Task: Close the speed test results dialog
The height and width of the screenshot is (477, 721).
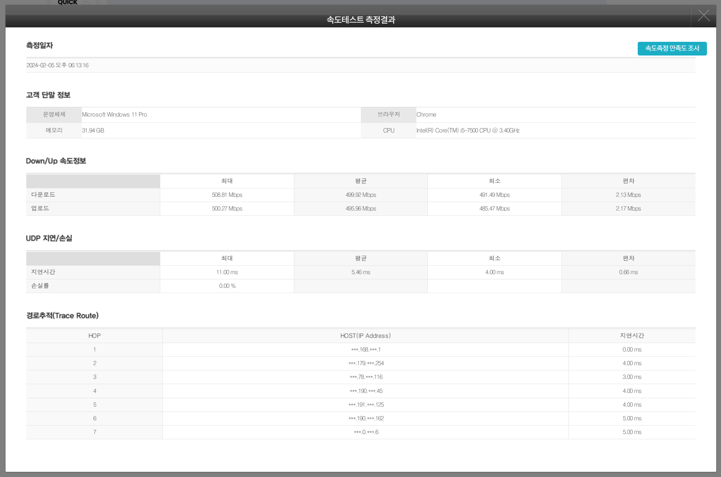Action: click(x=703, y=16)
